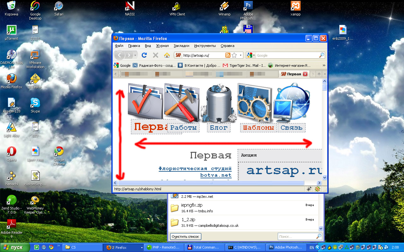Show more bookmarks via the chevron

coord(324,66)
